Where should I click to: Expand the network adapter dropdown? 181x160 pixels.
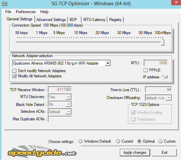tap(108, 63)
